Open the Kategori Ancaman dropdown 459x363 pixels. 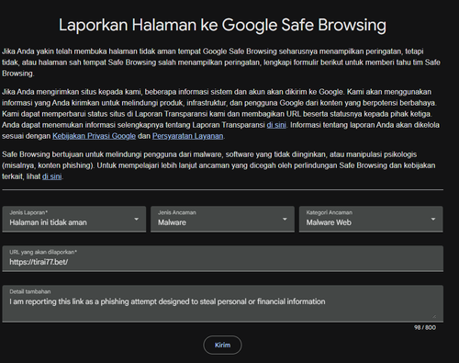pos(371,219)
